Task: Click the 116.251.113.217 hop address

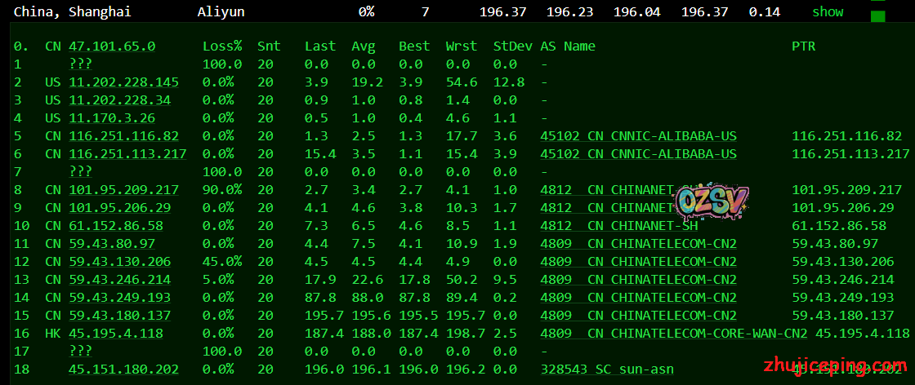Action: pos(127,154)
